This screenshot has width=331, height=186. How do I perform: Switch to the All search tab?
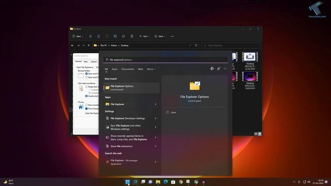tap(106, 69)
